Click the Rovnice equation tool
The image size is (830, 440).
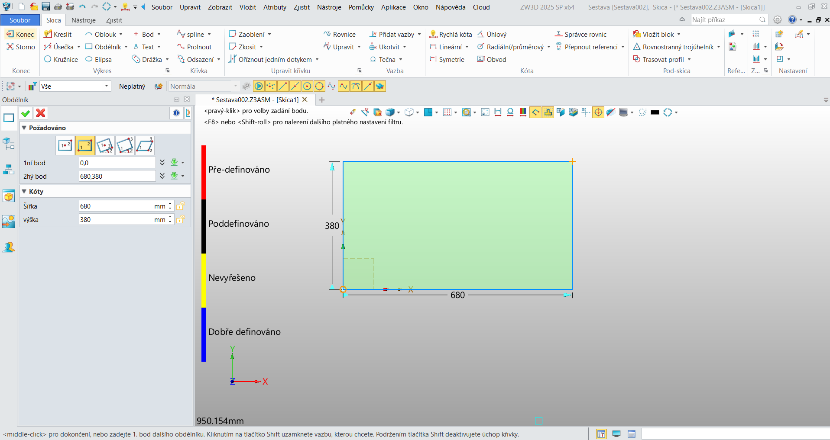pos(339,34)
